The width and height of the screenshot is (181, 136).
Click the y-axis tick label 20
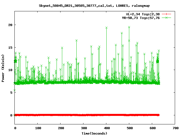tap(10, 25)
